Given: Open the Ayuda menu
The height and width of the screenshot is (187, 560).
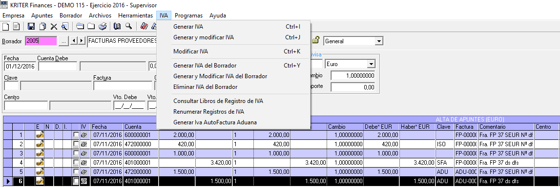Looking at the screenshot, I should click(x=217, y=15).
